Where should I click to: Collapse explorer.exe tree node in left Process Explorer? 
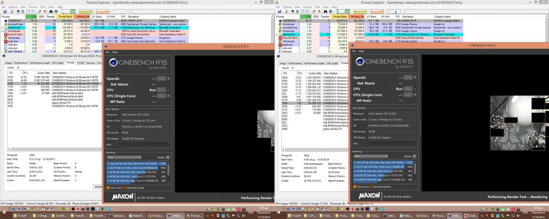[1, 27]
